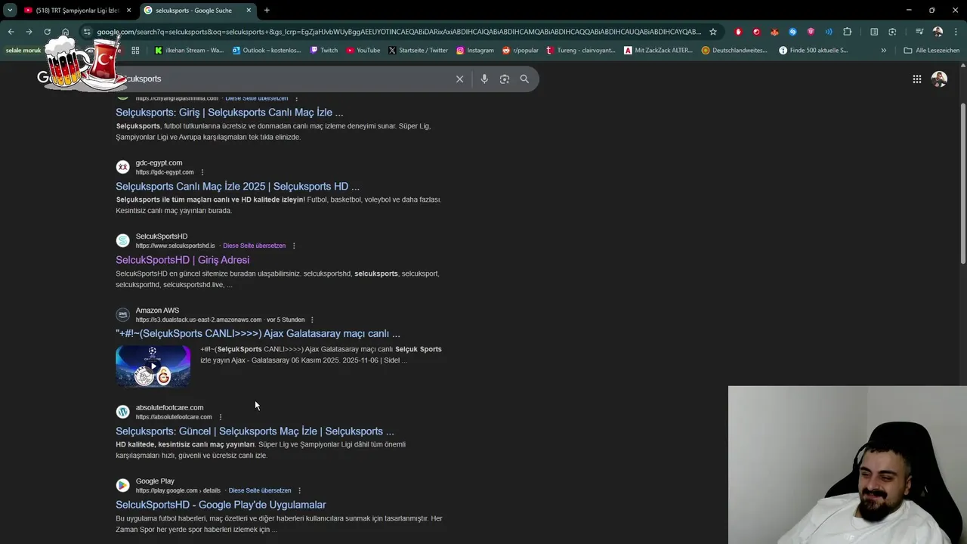
Task: Open the bookmarks apps grid icon
Action: 135,51
